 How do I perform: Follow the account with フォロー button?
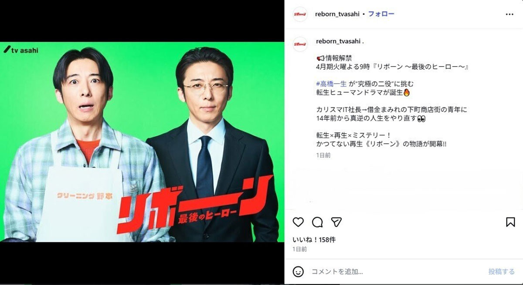(x=381, y=14)
